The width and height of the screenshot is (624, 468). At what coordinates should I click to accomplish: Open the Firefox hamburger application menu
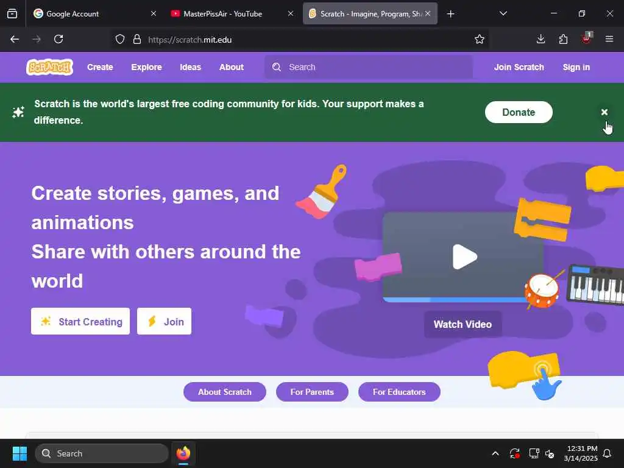609,39
